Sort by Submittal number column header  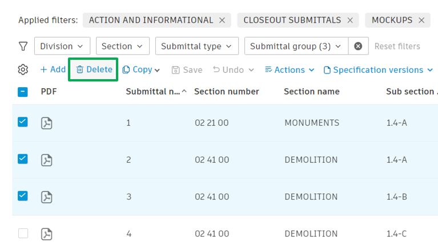click(153, 92)
